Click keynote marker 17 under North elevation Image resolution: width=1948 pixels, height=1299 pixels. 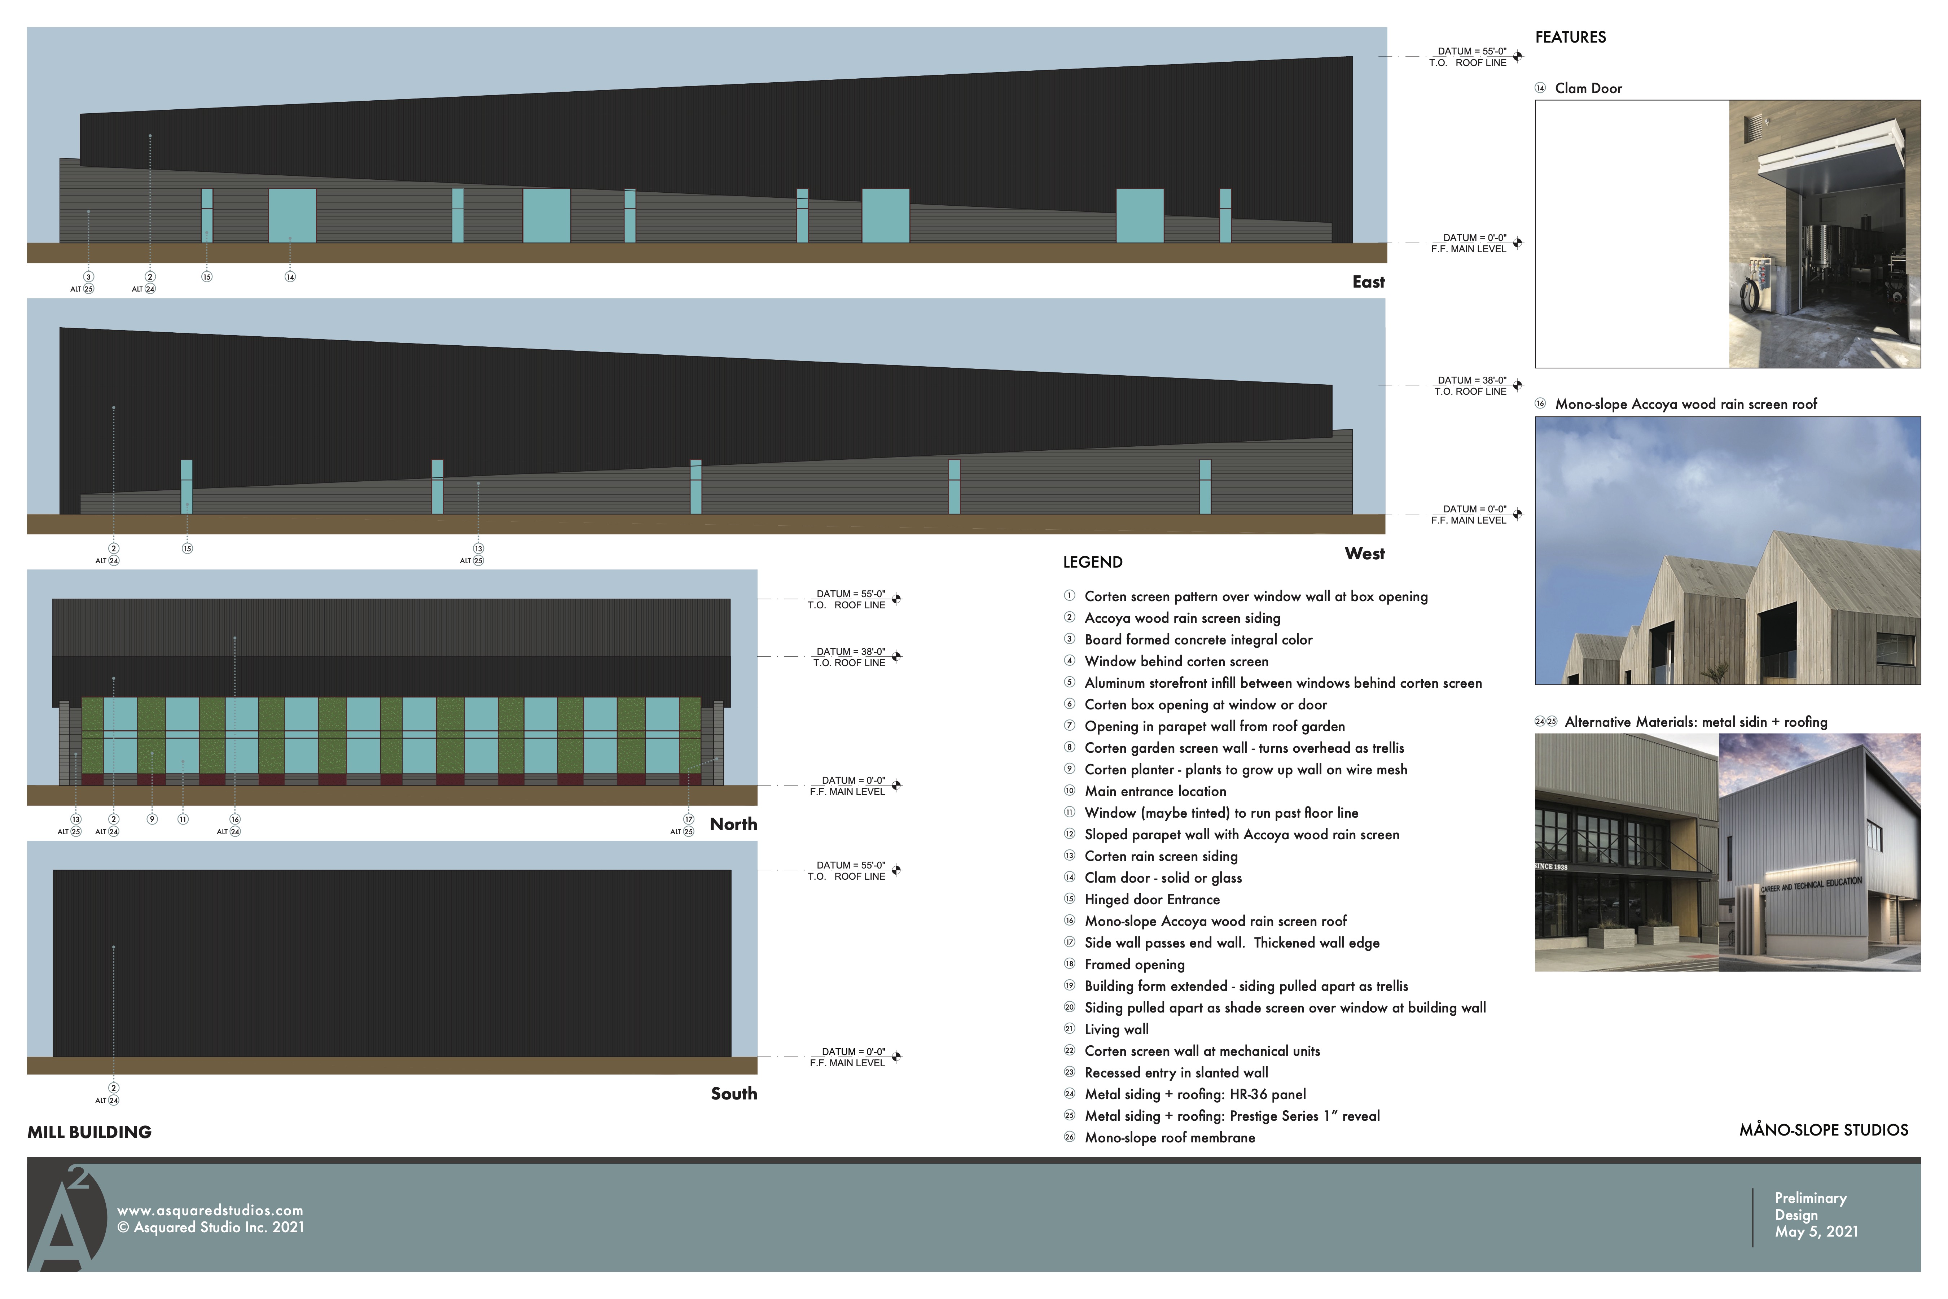[688, 819]
